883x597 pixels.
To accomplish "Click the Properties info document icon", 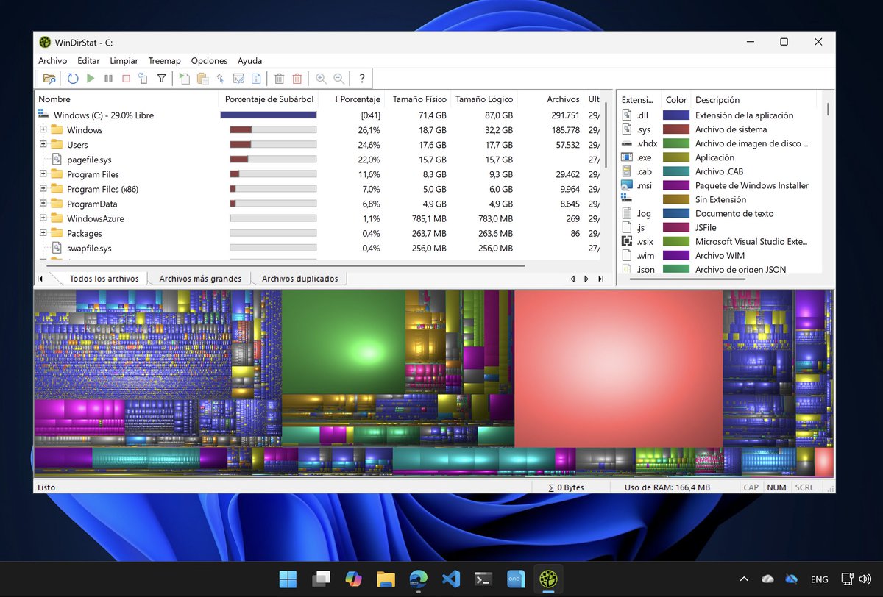I will click(x=256, y=79).
